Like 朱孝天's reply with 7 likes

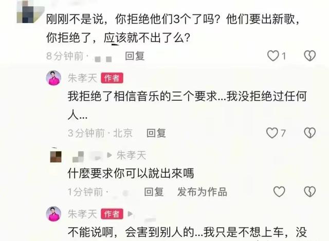[272, 133]
